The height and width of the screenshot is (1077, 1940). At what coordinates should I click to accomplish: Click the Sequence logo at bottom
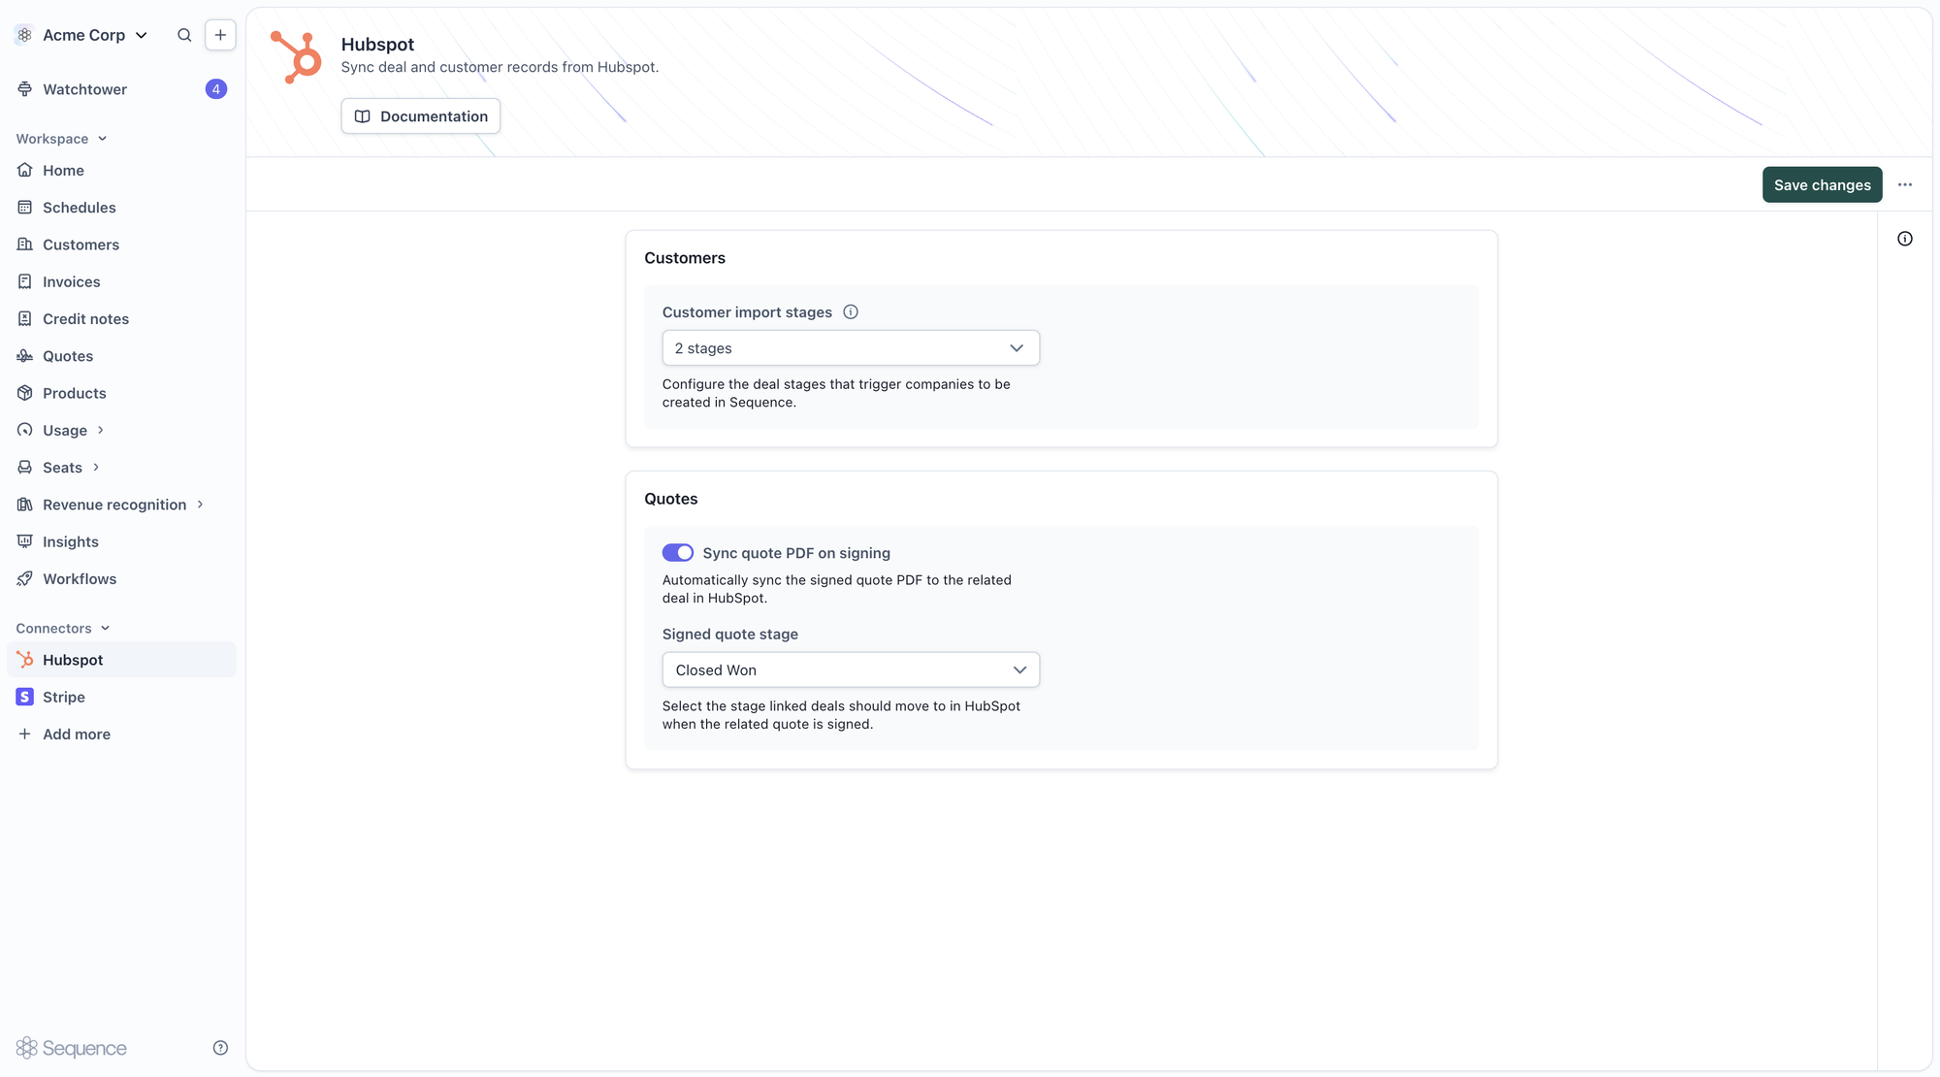point(72,1048)
